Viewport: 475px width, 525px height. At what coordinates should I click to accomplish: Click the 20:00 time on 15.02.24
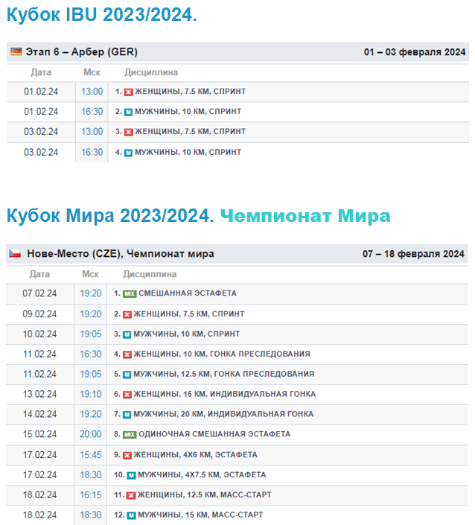click(x=91, y=435)
